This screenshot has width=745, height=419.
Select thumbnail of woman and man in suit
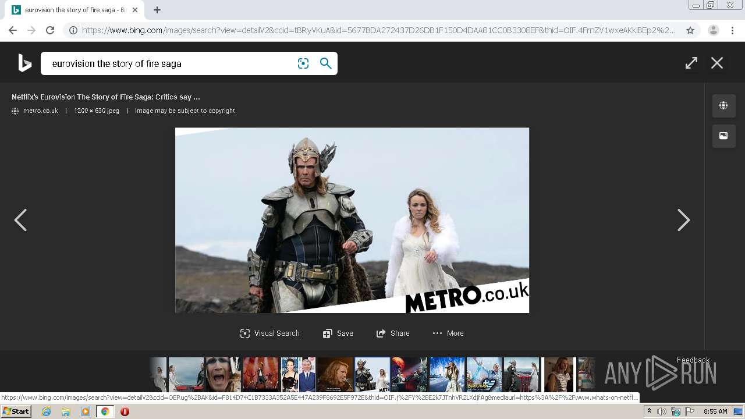(298, 374)
